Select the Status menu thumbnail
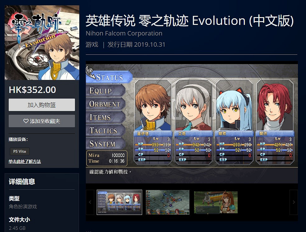This screenshot has height=232, width=306. pyautogui.click(x=119, y=202)
